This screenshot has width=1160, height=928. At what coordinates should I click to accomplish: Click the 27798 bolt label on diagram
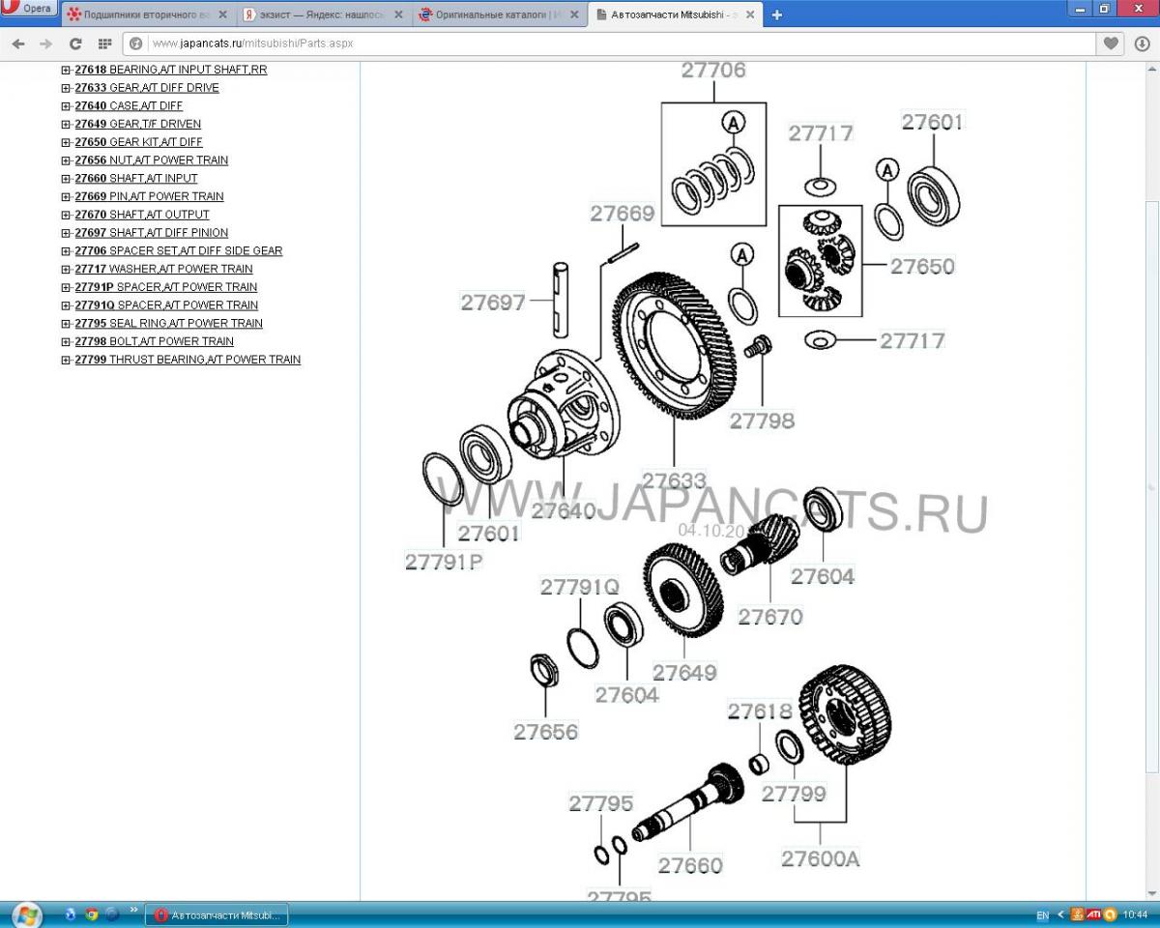click(762, 420)
